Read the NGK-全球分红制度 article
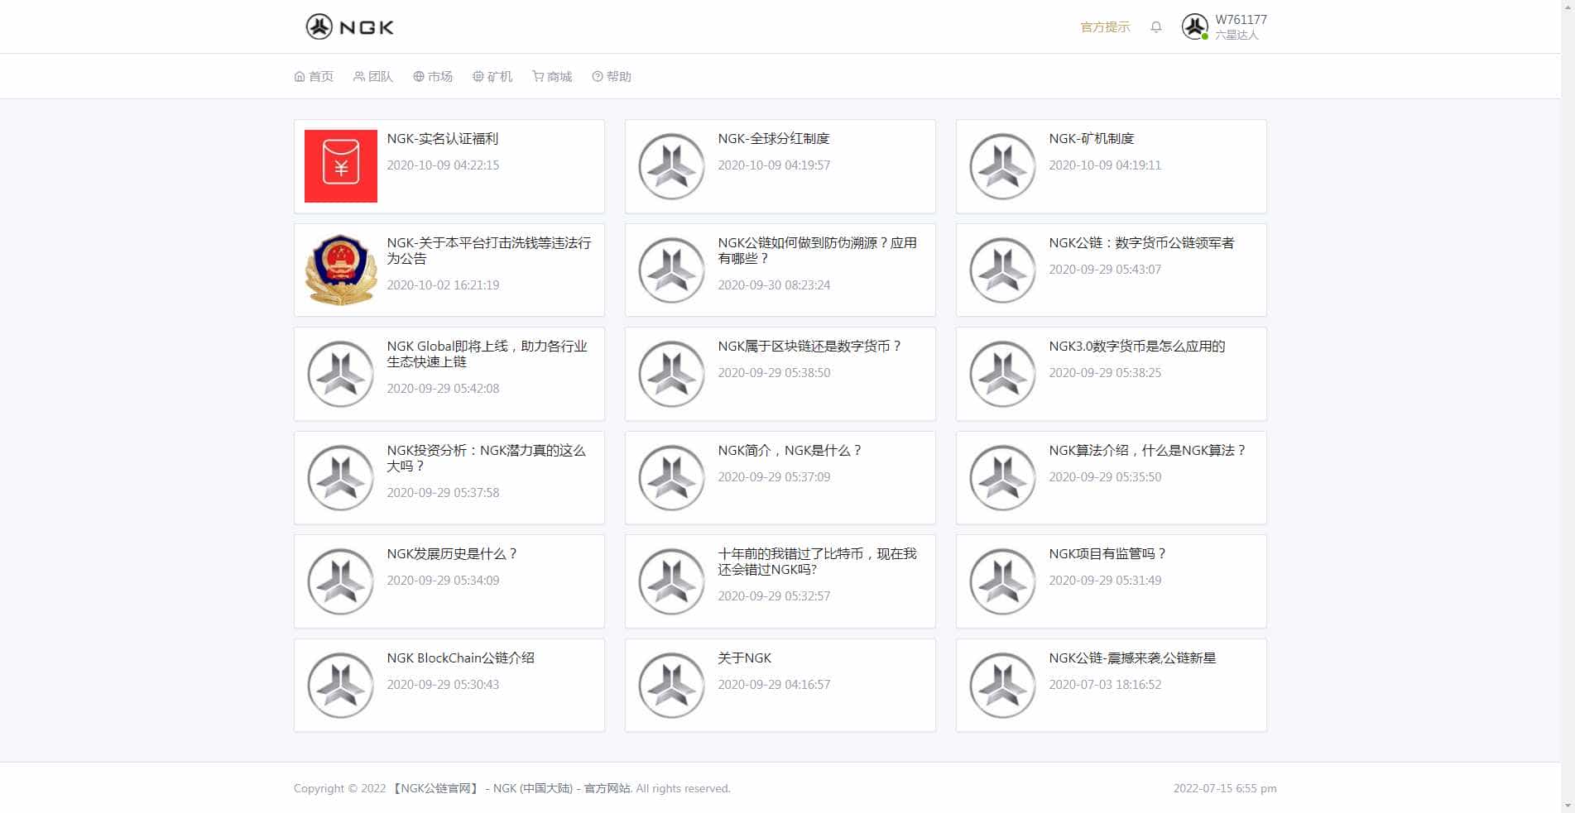The width and height of the screenshot is (1575, 813). 774,139
